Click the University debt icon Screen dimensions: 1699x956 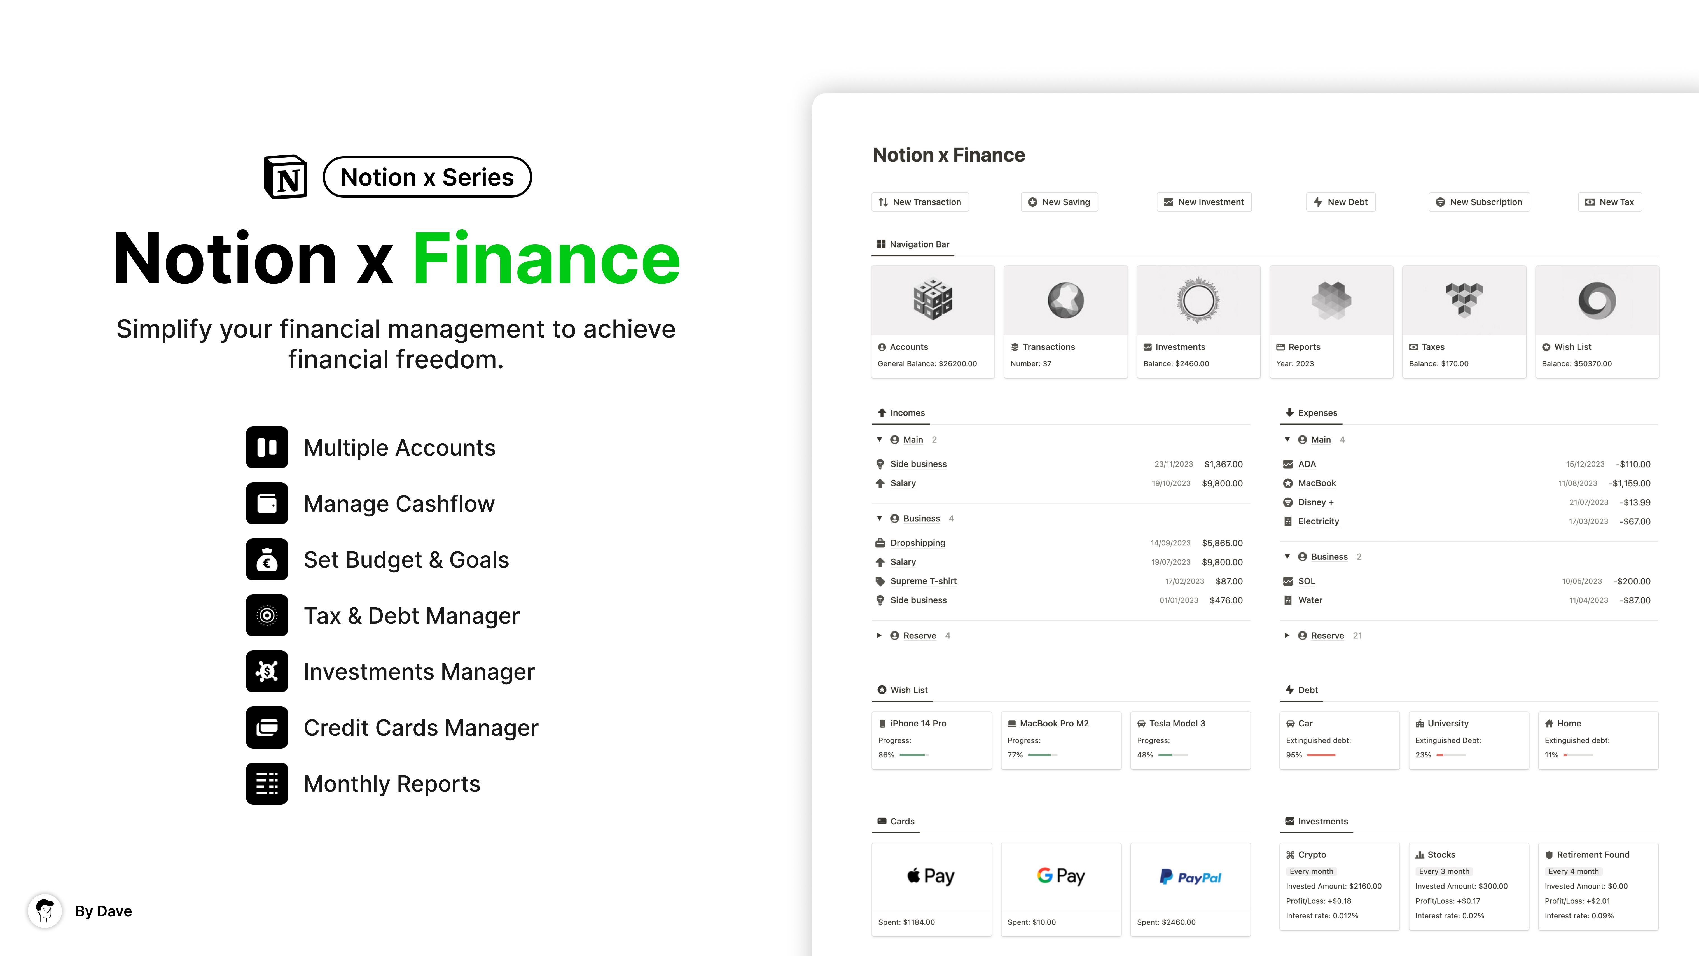[x=1419, y=724]
